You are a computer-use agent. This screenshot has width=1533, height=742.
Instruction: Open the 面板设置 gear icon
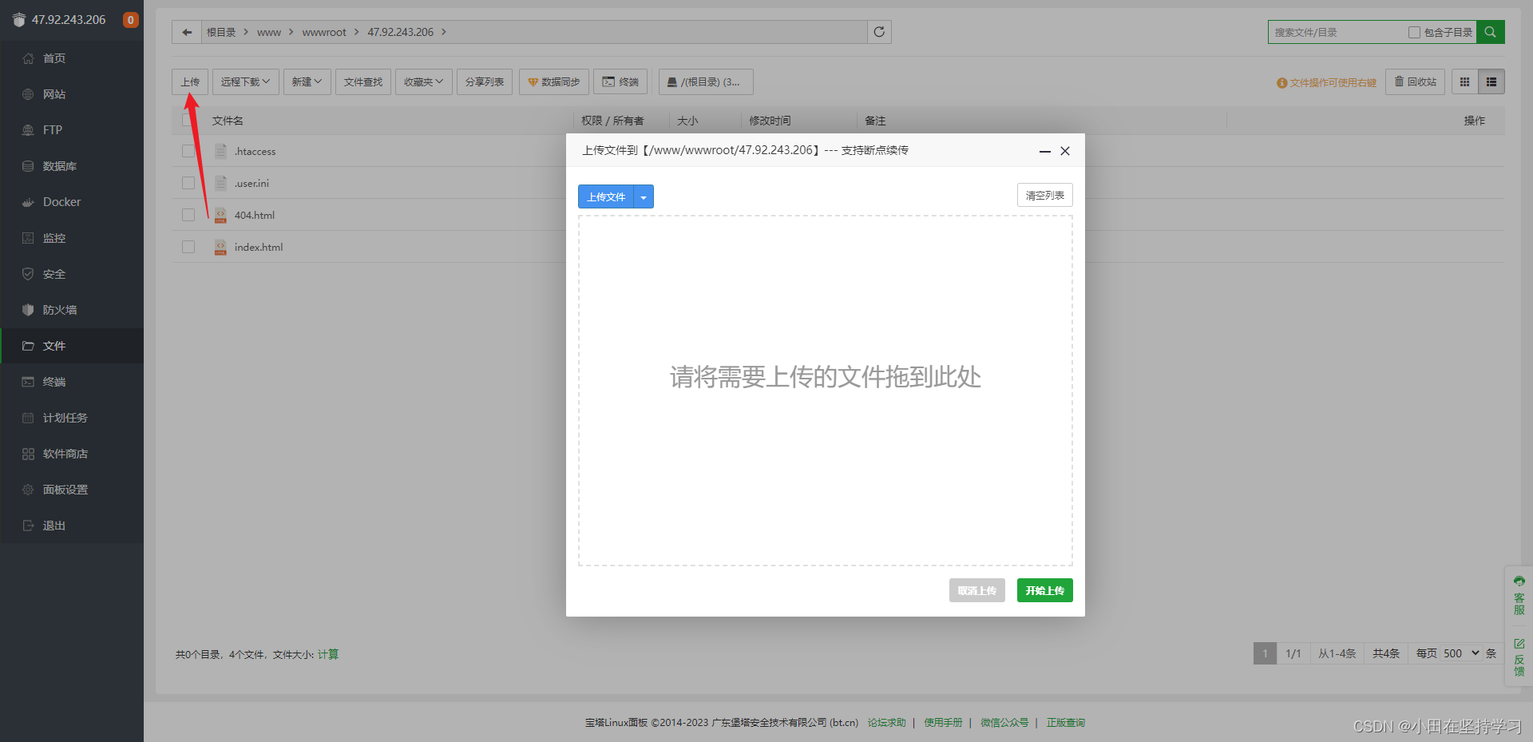[28, 490]
